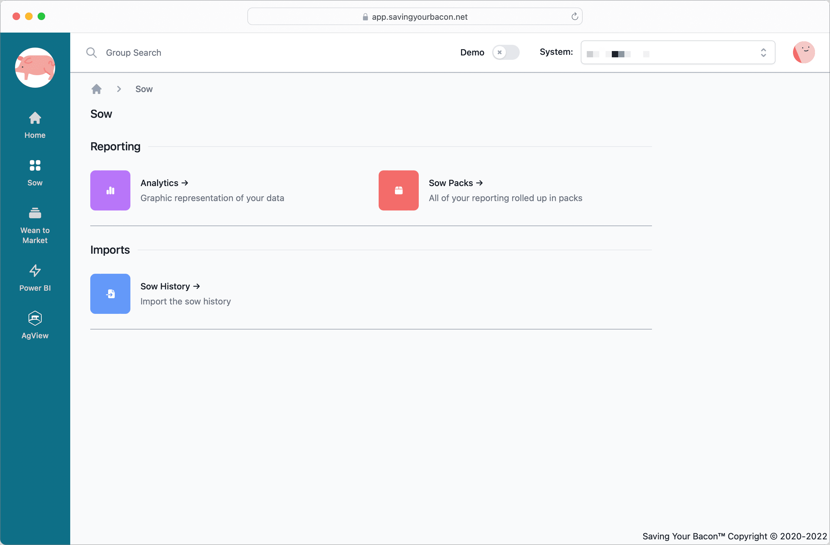Toggle the Demo mode switch
This screenshot has width=830, height=545.
pyautogui.click(x=505, y=53)
